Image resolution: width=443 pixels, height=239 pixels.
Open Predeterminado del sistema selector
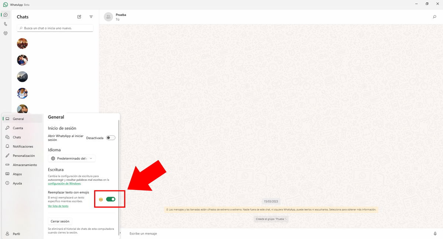point(72,158)
